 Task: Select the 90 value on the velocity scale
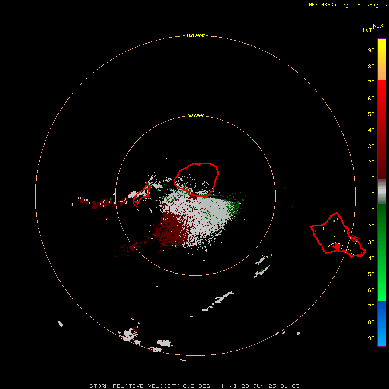pos(371,51)
